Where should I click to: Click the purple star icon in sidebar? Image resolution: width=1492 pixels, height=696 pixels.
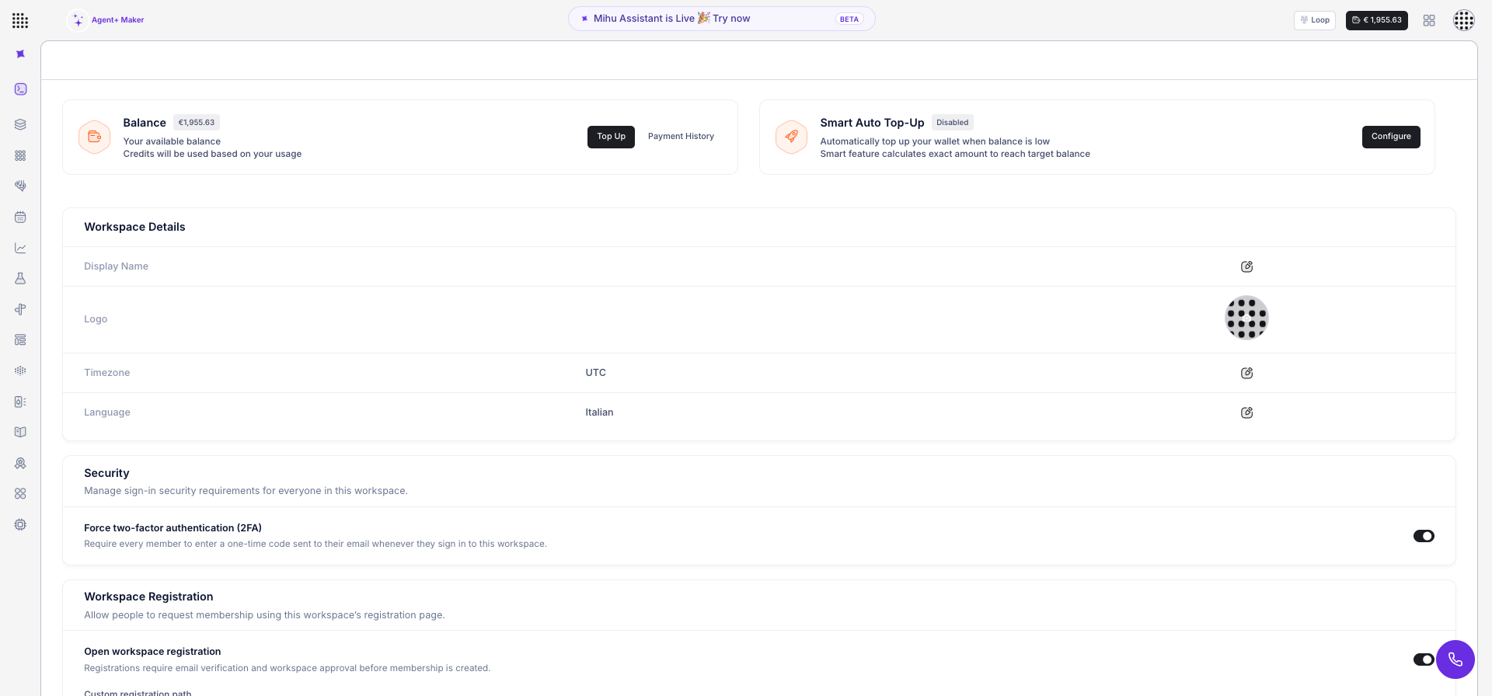point(20,54)
